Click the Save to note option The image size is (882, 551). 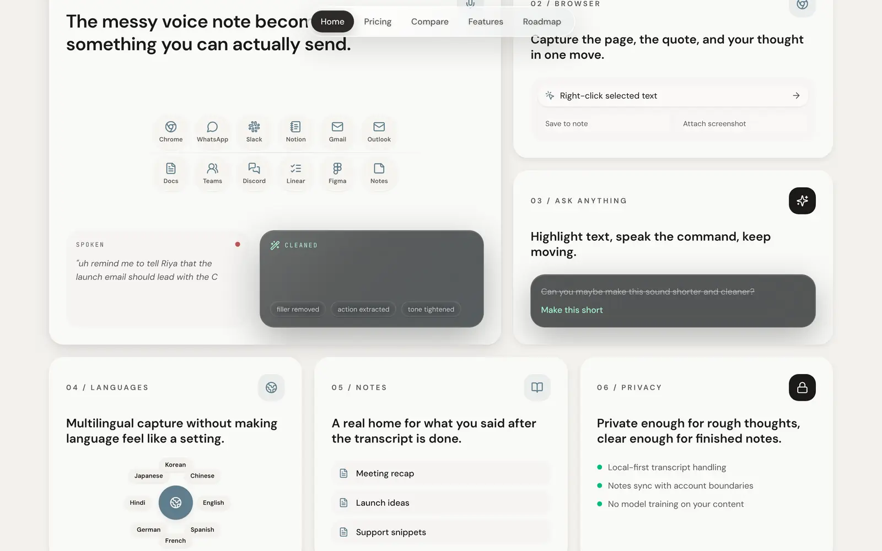(x=604, y=123)
